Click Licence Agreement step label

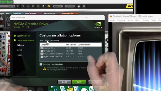point(25,40)
